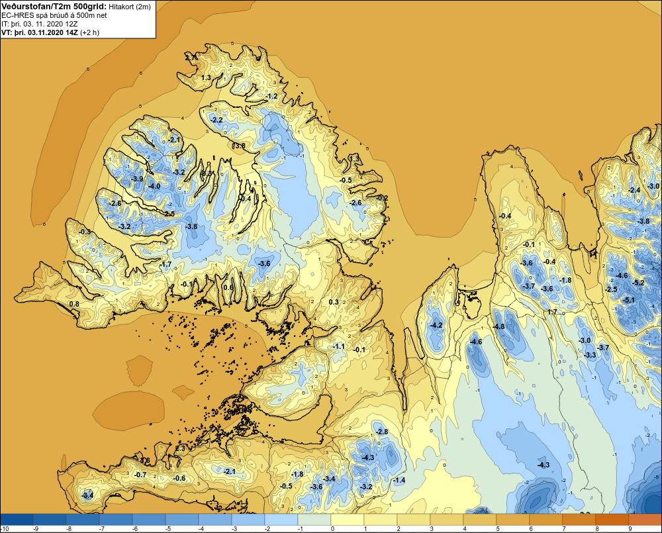The height and width of the screenshot is (533, 662).
Task: Click the legend scale label 9
Action: [630, 529]
